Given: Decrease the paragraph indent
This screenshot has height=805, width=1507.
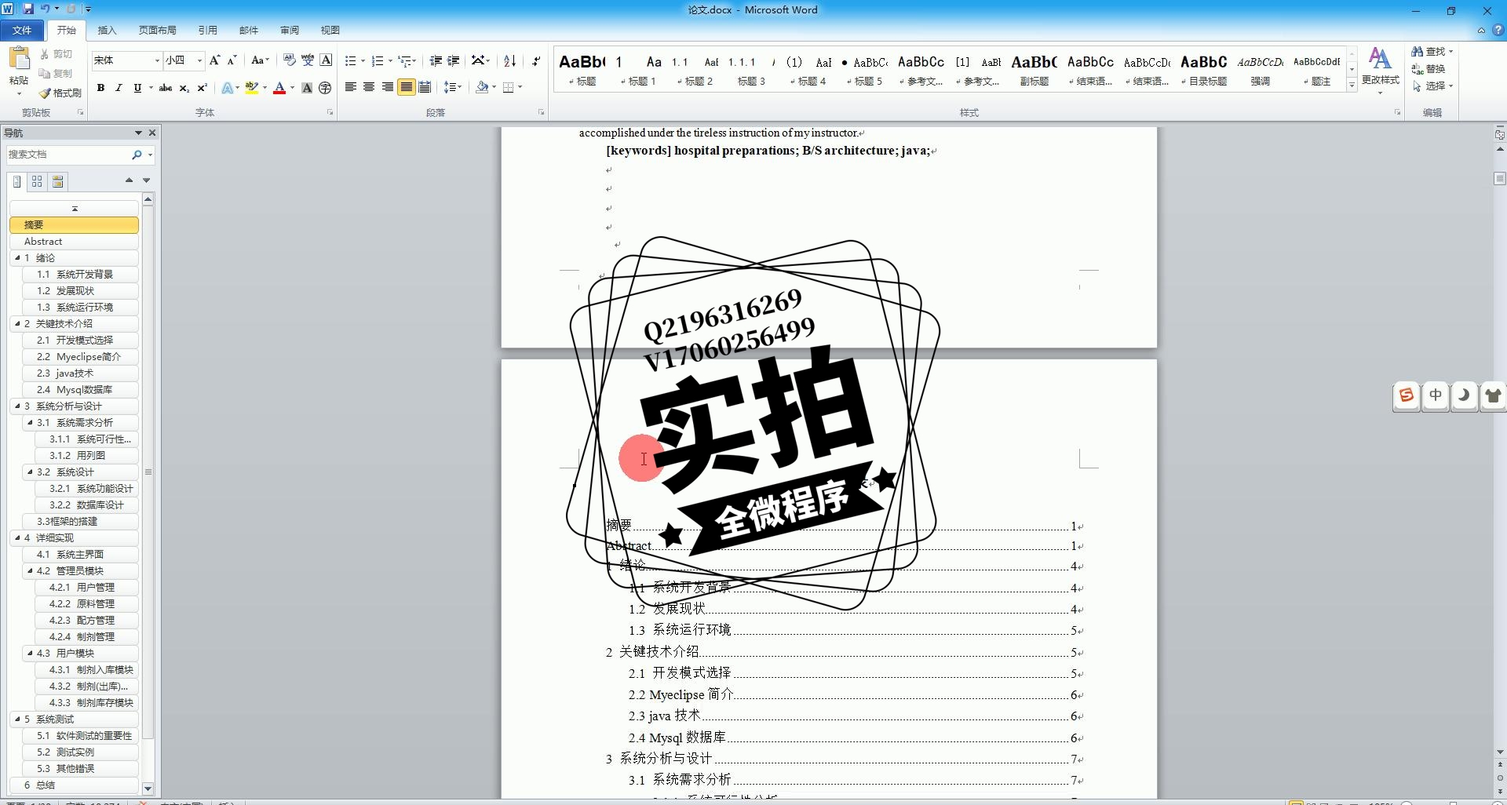Looking at the screenshot, I should 436,60.
